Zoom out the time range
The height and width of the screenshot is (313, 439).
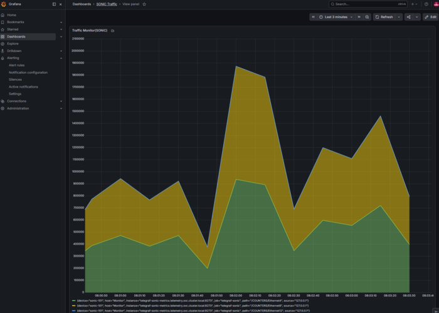[x=367, y=17]
